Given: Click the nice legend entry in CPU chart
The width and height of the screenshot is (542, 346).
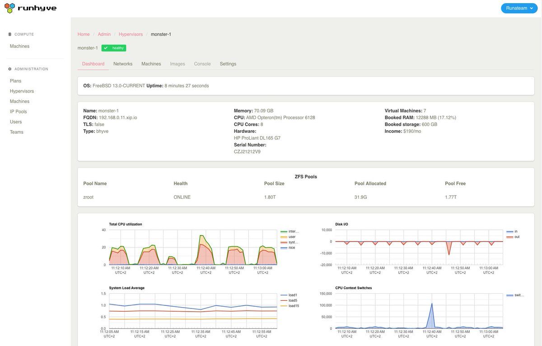Looking at the screenshot, I should click(288, 248).
